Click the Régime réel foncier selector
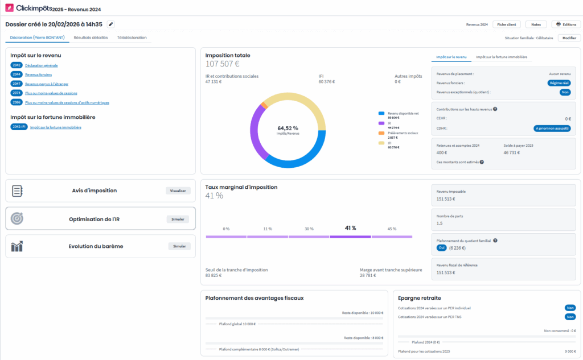This screenshot has width=583, height=360. tap(559, 83)
